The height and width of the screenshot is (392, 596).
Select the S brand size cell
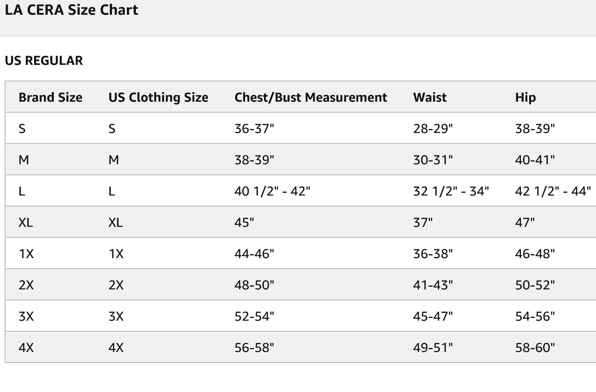point(22,129)
